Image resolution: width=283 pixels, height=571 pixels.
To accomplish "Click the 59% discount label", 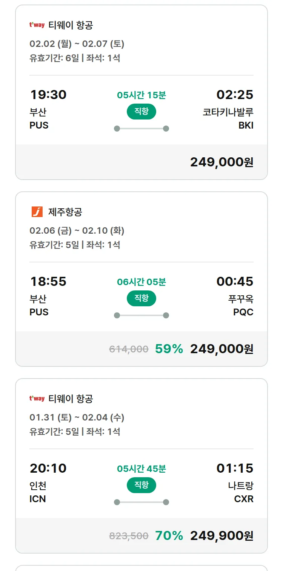I will [x=169, y=349].
